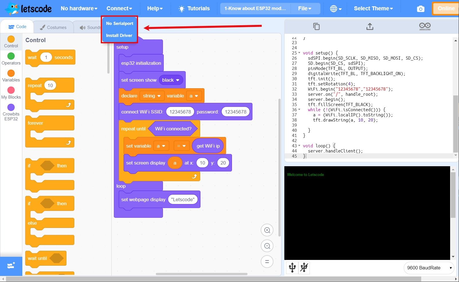Take a screenshot using the camera icon
The height and width of the screenshot is (282, 459).
(420, 9)
